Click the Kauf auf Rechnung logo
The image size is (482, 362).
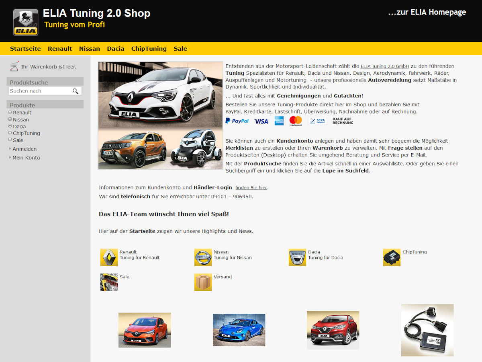click(343, 121)
